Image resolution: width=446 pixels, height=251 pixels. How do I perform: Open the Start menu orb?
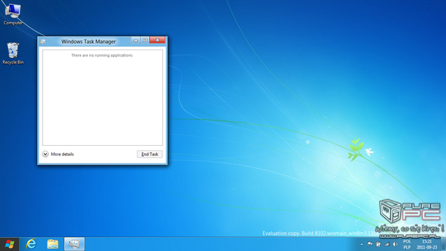click(9, 244)
